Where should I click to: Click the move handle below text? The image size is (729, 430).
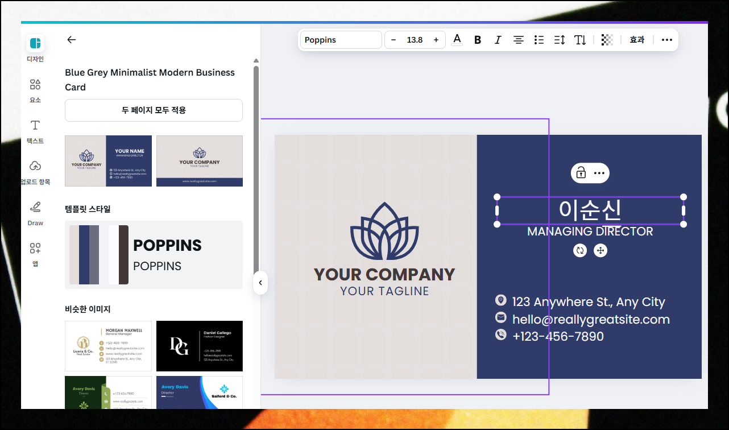tap(600, 250)
